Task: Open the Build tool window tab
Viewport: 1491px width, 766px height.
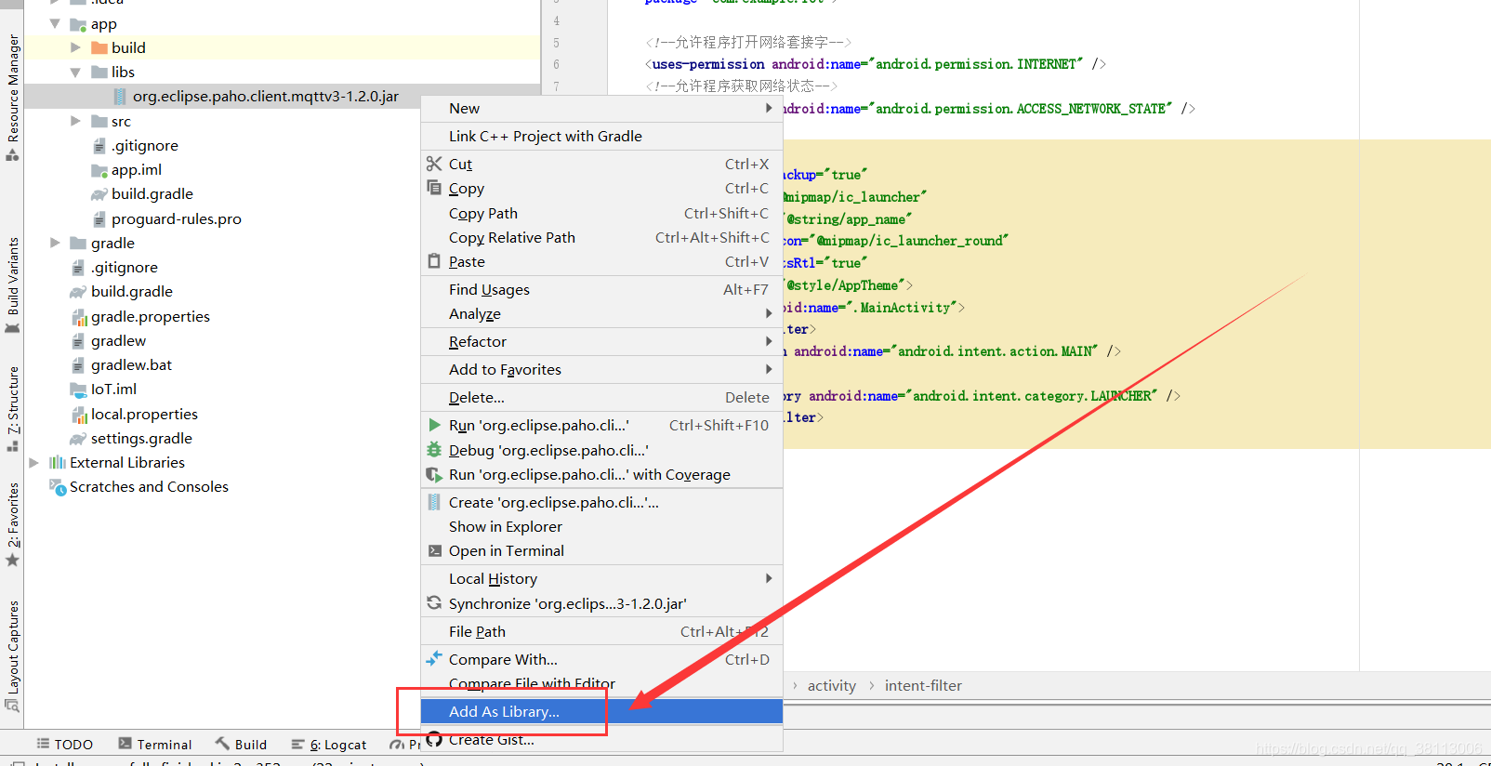Action: pyautogui.click(x=242, y=744)
